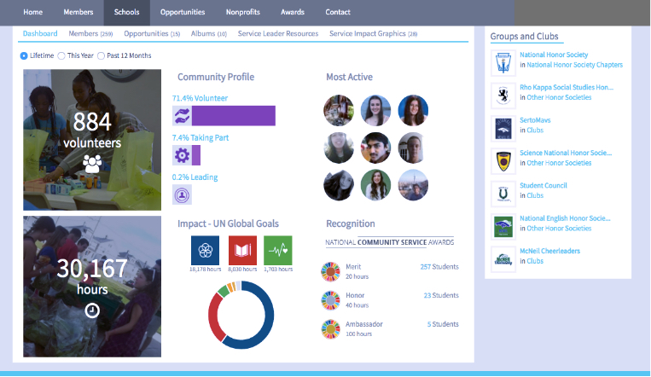Click the 23 Students link for Honor
The width and height of the screenshot is (651, 377).
441,295
